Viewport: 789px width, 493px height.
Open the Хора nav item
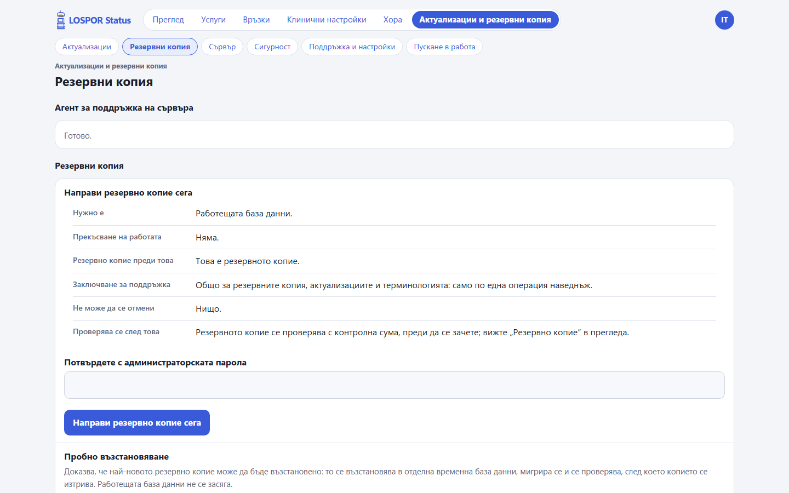tap(392, 20)
